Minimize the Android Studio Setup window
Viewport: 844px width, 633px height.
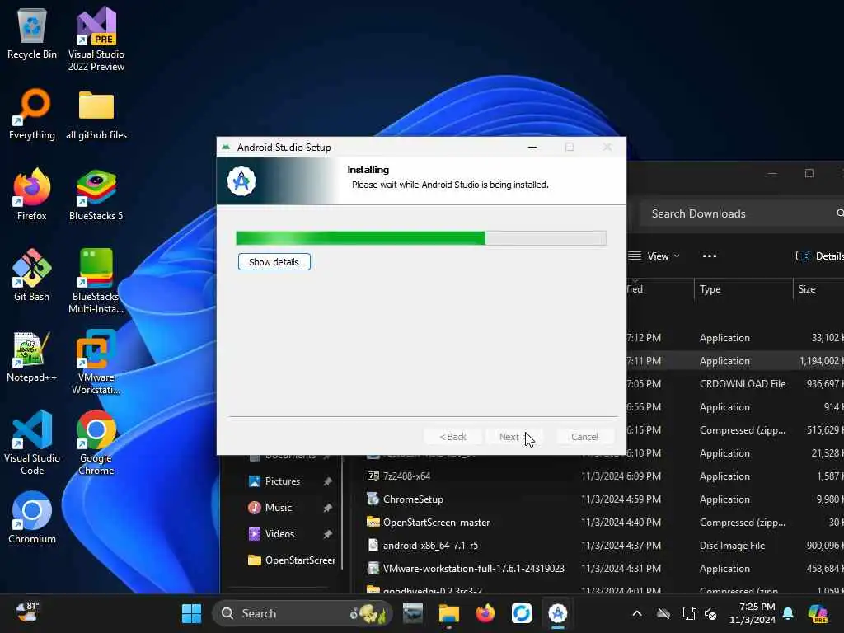(x=532, y=147)
